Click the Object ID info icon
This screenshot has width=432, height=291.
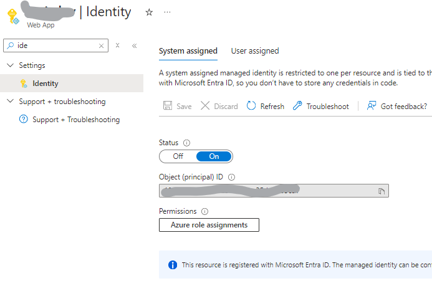(x=232, y=177)
